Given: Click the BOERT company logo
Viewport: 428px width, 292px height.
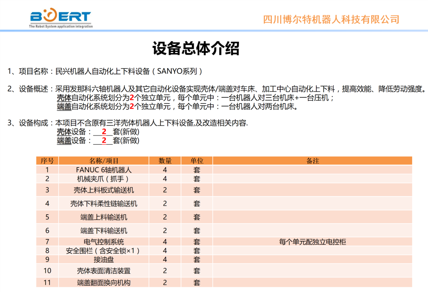Looking at the screenshot, I should click(61, 17).
